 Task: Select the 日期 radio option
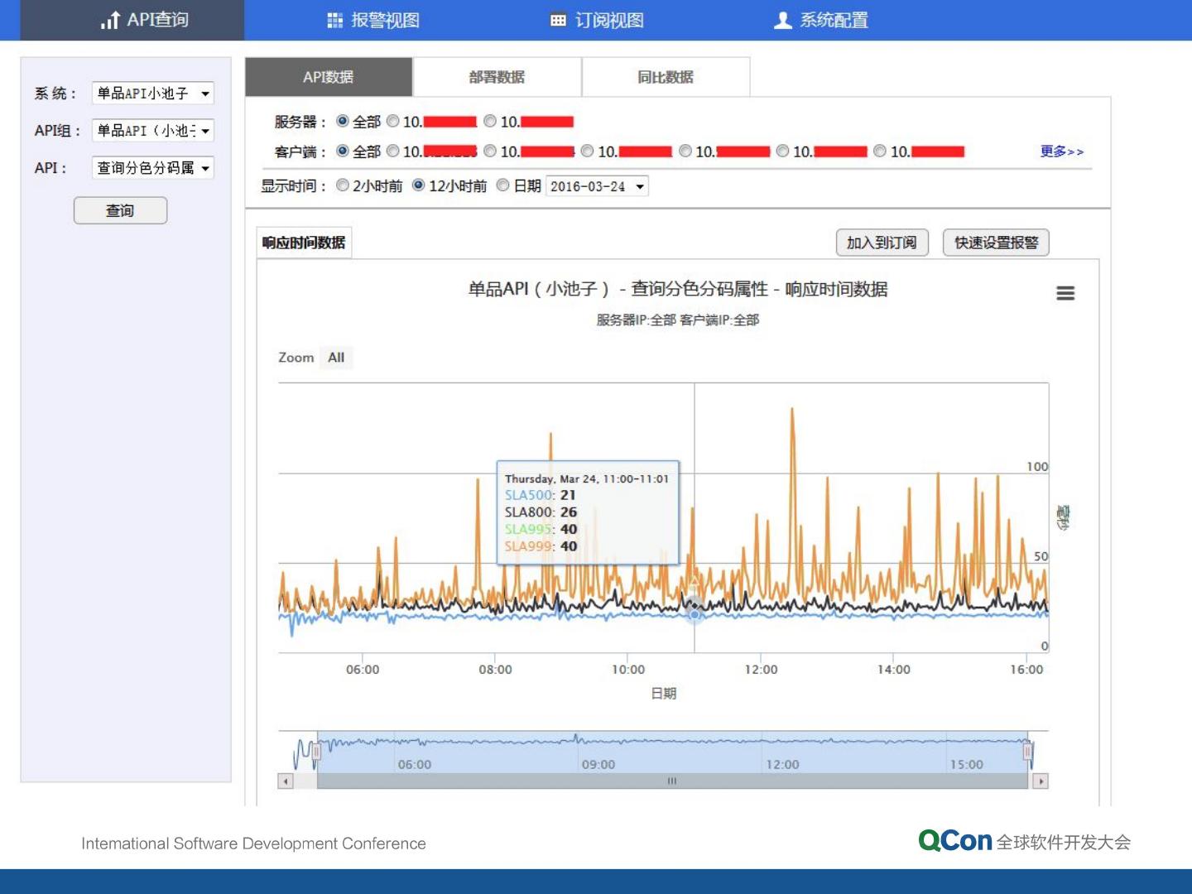pos(502,185)
